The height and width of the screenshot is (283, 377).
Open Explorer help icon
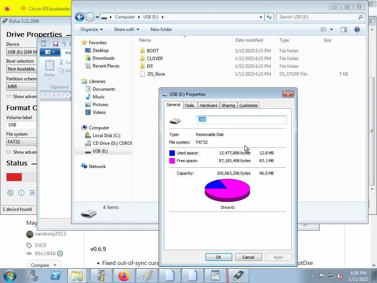[357, 29]
